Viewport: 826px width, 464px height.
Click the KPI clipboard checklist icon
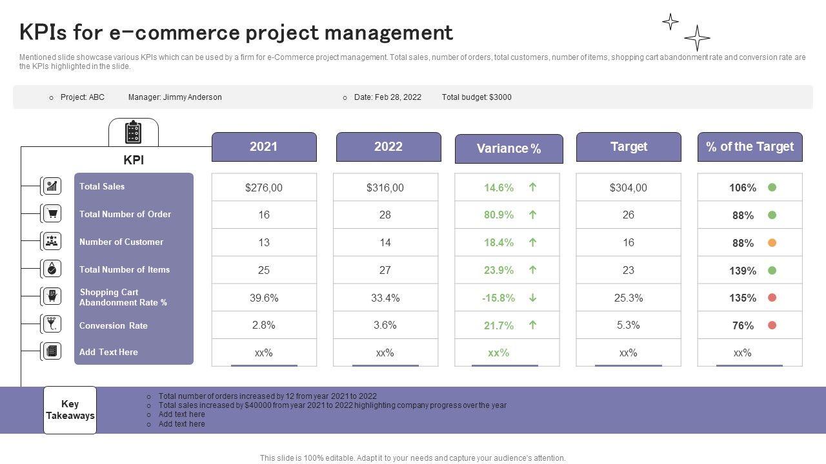point(133,133)
